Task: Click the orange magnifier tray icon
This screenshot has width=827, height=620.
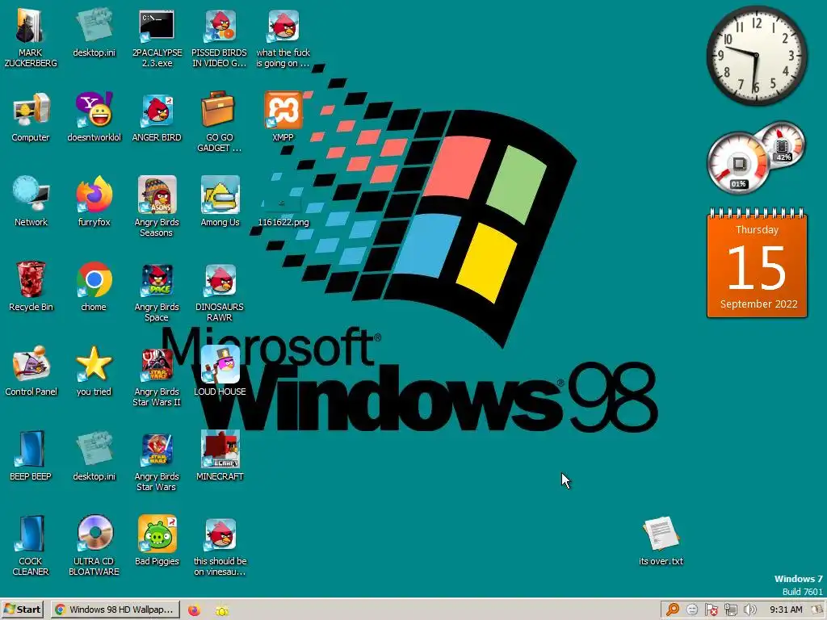Action: click(x=673, y=610)
